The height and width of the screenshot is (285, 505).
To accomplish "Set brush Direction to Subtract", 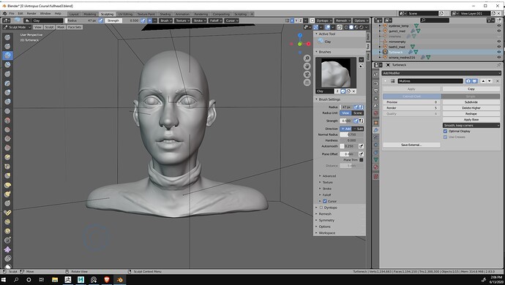I will [x=357, y=129].
